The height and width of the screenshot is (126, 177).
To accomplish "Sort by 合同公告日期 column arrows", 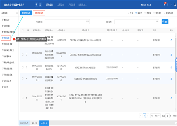I will (x=116, y=30).
